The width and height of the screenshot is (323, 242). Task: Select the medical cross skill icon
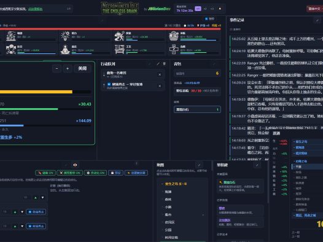174,49
